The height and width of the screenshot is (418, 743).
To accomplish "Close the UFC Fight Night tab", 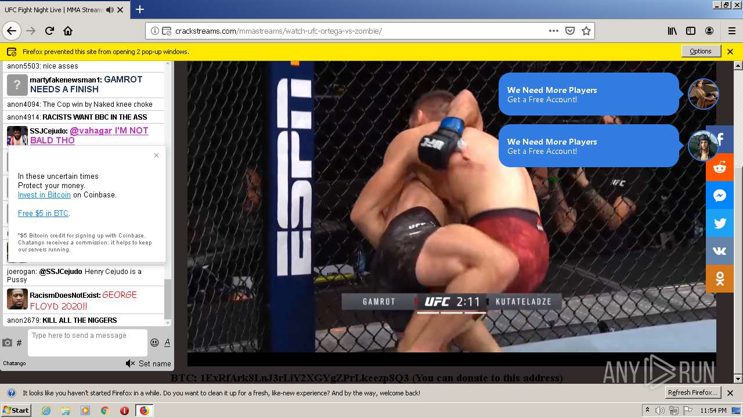I will point(120,10).
